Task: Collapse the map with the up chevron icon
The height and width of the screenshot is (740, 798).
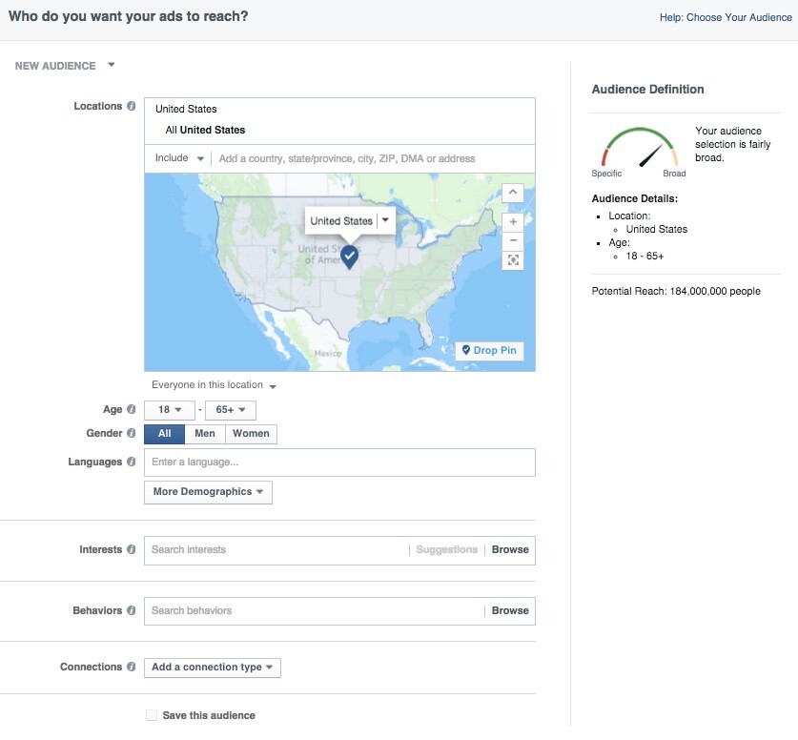Action: (513, 193)
